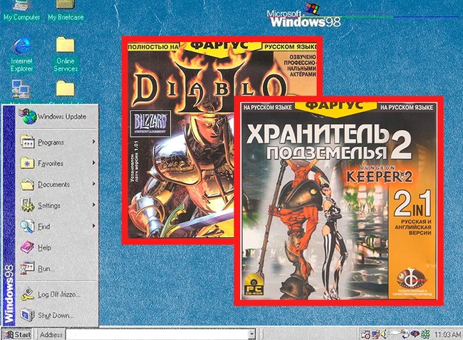Click the green snowflake tray icon

point(425,335)
